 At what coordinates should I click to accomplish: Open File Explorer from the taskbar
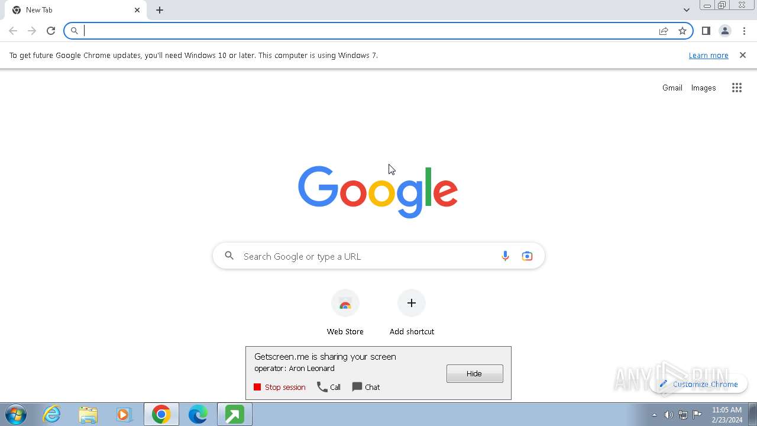tap(88, 415)
